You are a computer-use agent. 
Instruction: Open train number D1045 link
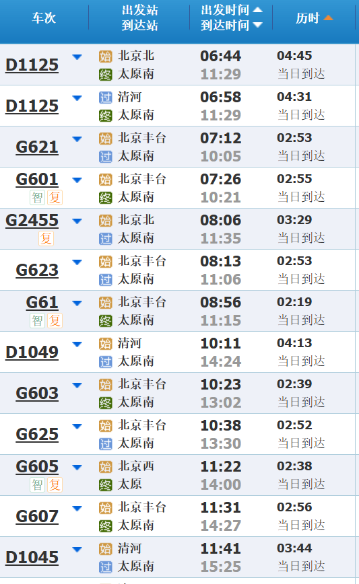click(32, 557)
